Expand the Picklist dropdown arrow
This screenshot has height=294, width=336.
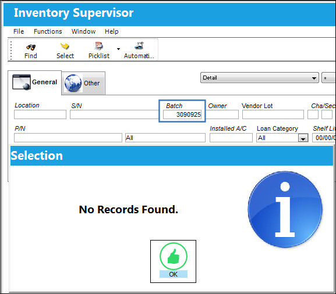click(x=118, y=49)
